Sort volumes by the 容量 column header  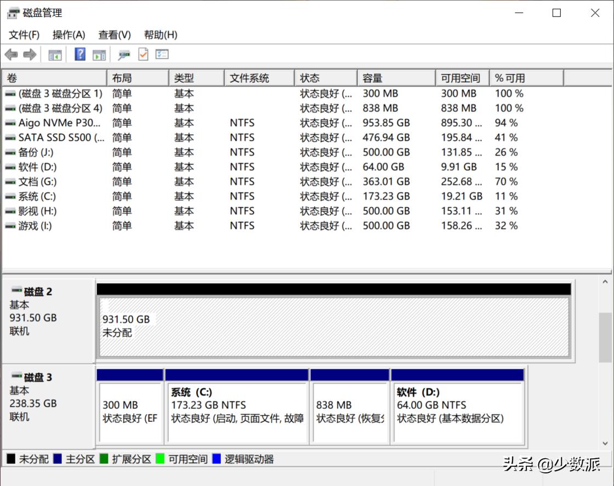373,78
